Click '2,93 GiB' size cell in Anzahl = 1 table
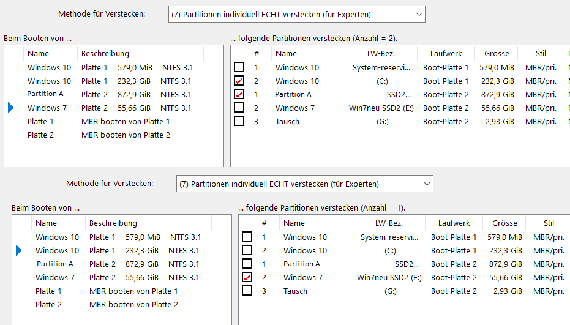Image resolution: width=570 pixels, height=325 pixels. point(508,291)
